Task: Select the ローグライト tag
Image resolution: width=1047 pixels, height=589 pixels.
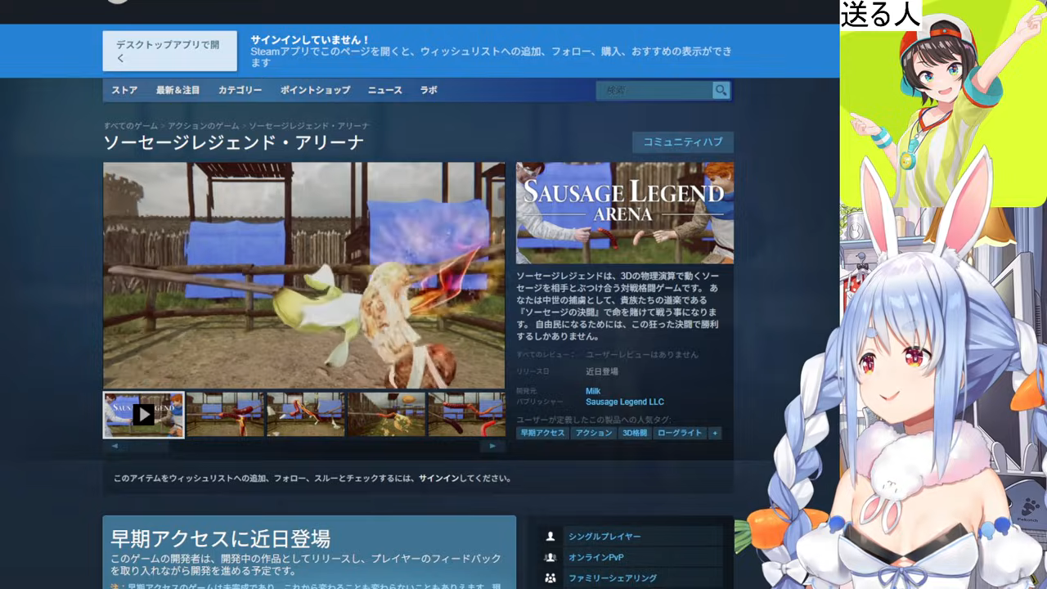Action: point(680,433)
